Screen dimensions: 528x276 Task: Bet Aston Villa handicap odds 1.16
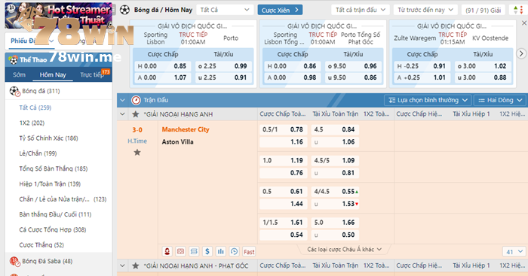283,141
